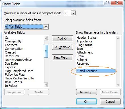Select Conversation in Available fields
Image resolution: width=125 pixels, height=109 pixels.
14,49
